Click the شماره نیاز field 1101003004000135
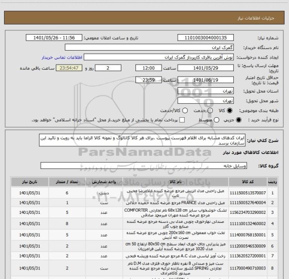Screen dimensions: 289x279 coord(206,38)
